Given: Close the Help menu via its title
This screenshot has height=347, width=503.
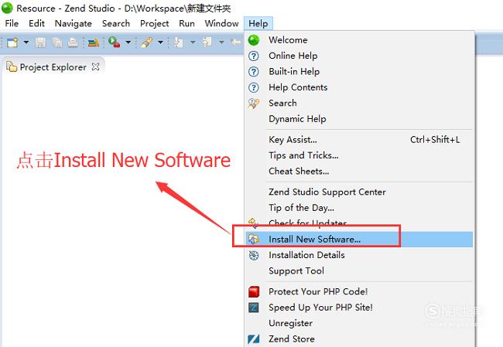Looking at the screenshot, I should (258, 23).
